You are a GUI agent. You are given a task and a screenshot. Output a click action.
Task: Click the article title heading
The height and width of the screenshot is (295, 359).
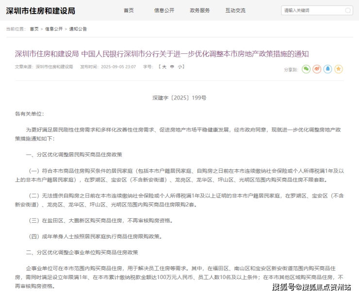coord(162,54)
